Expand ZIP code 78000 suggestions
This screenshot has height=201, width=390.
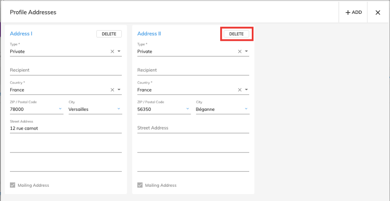pos(60,109)
